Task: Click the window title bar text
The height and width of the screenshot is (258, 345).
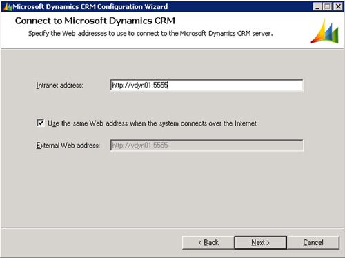Action: click(x=90, y=7)
